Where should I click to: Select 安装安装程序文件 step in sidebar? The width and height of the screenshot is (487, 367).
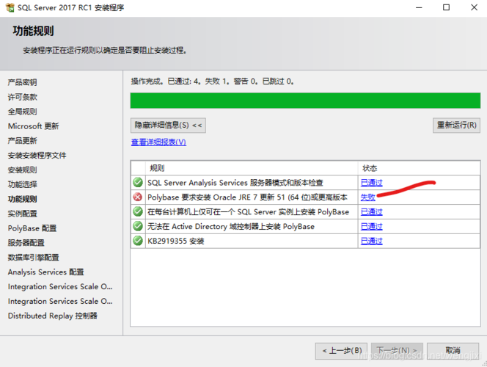pos(37,156)
